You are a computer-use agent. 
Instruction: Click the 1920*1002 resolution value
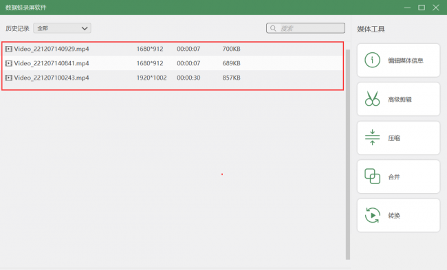151,78
